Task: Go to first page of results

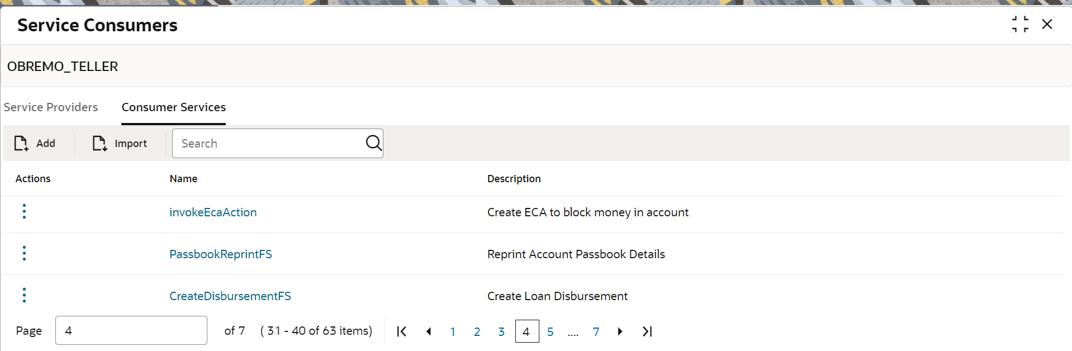Action: click(401, 331)
